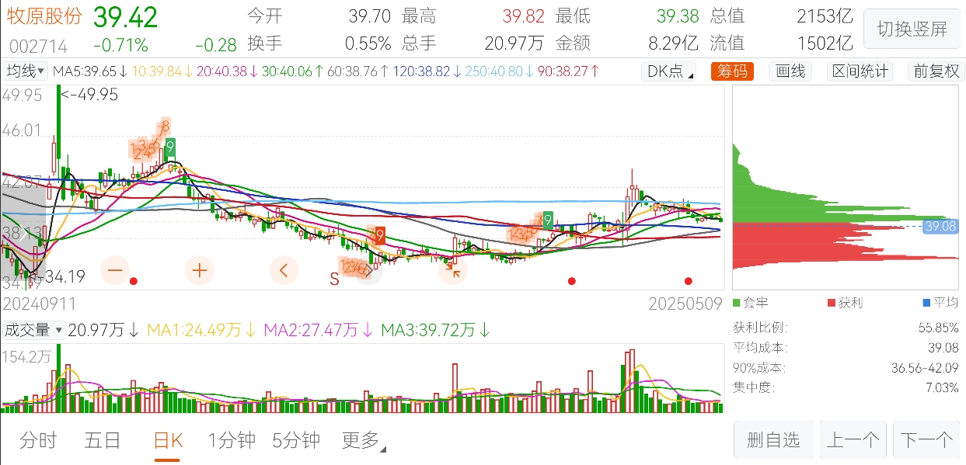Click the MA2:27.47万 volume label
The width and height of the screenshot is (966, 465).
click(x=319, y=330)
